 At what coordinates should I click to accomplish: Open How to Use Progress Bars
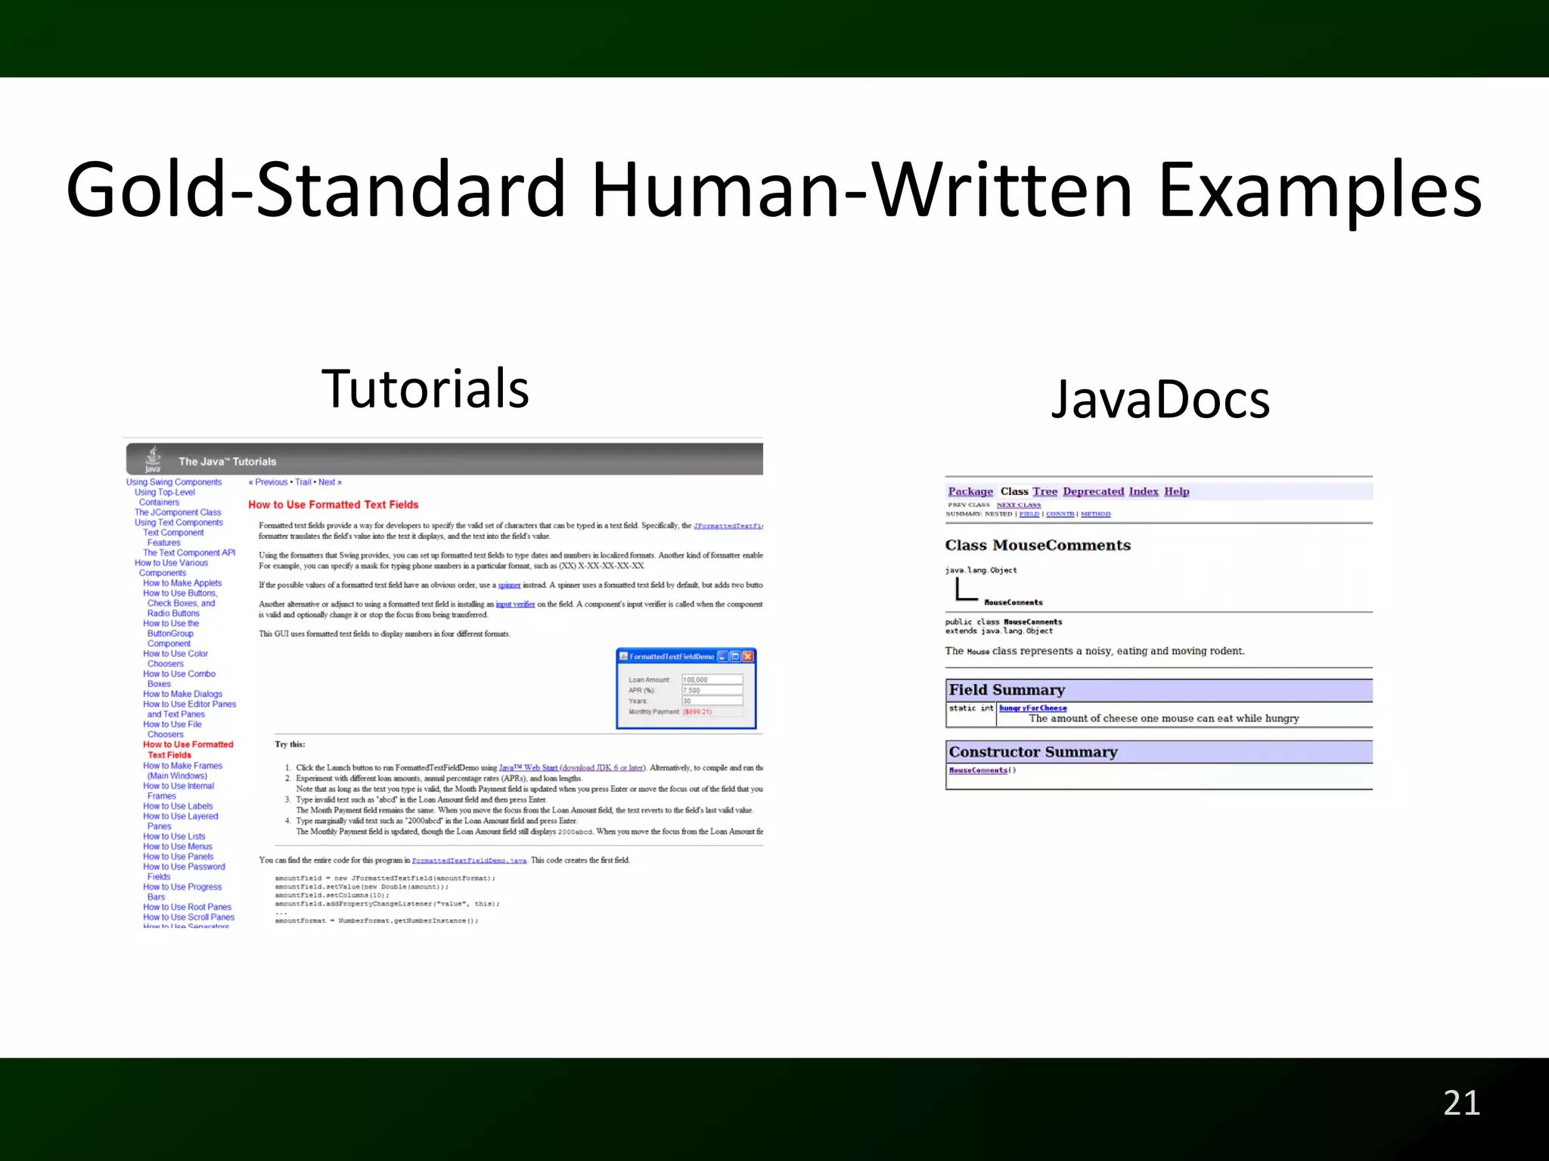pyautogui.click(x=182, y=892)
